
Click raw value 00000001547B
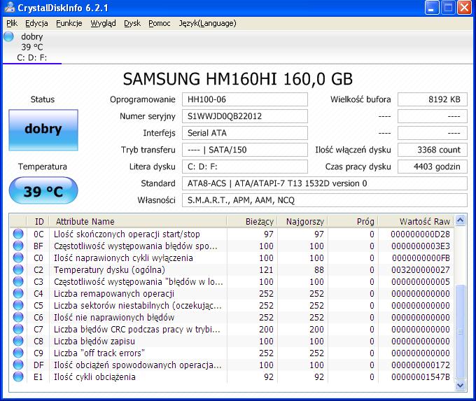pos(421,377)
